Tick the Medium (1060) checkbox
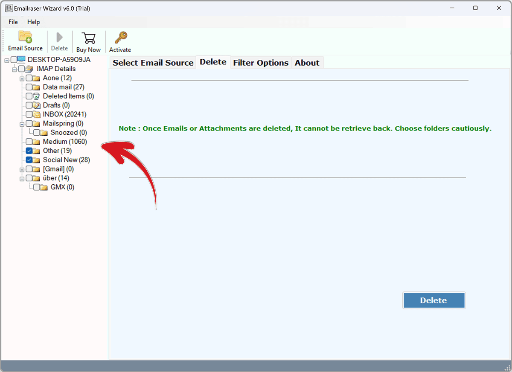Viewport: 512px width, 372px height. click(29, 142)
